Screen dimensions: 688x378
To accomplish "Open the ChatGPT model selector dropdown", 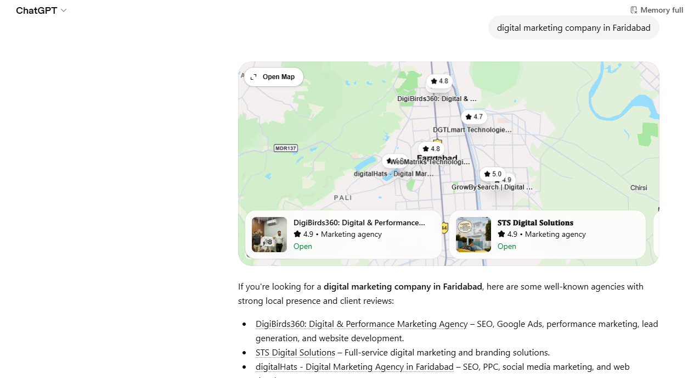I will click(x=41, y=10).
